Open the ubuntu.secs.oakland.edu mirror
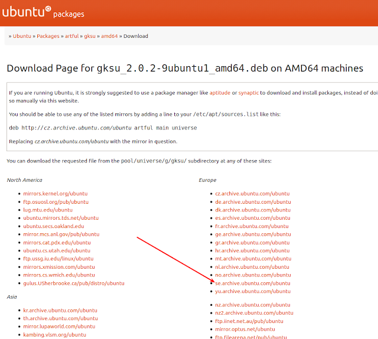This screenshot has width=378, height=339. [54, 226]
